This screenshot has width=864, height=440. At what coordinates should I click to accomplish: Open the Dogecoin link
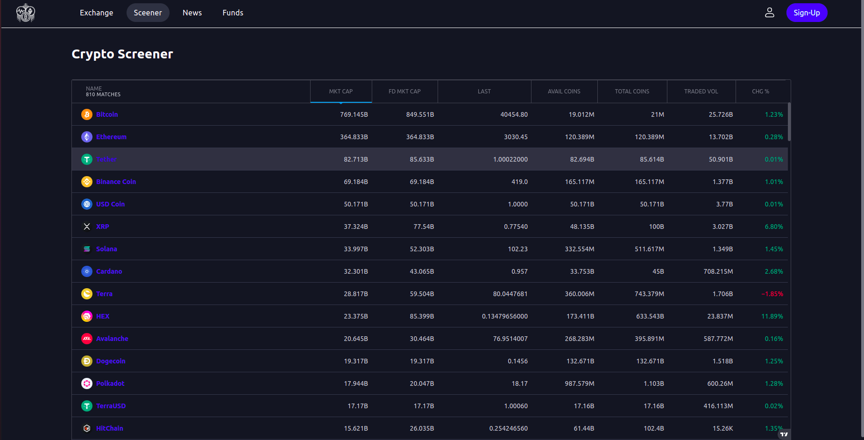tap(111, 361)
